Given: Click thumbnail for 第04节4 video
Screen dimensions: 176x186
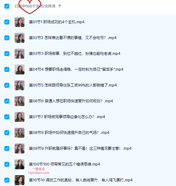Looking at the screenshot, I should pyautogui.click(x=19, y=69).
